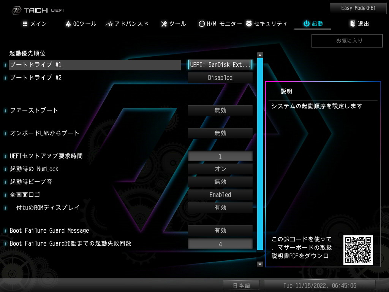Click the star icon beside アドバンスド
This screenshot has height=292, width=389.
(109, 24)
